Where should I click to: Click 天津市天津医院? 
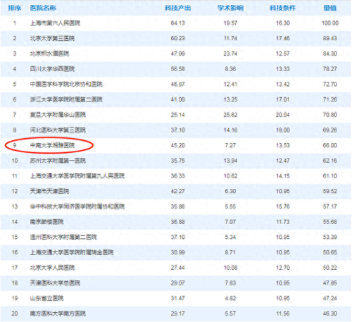[49, 191]
